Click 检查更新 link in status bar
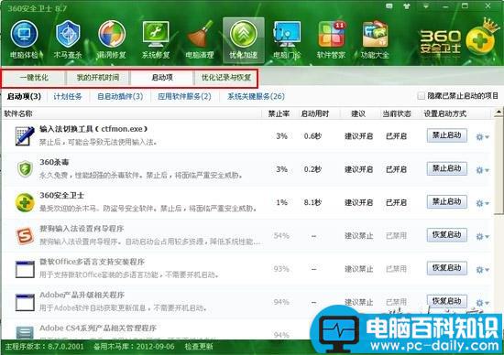Screen dimensions: 504x355 point(199,347)
